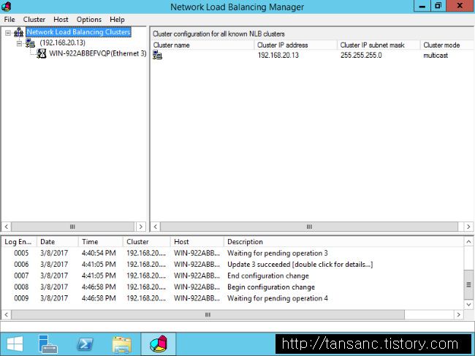475x356 pixels.
Task: Click the hourglass host icon for WIN-922ABBEFVQP
Action: click(x=41, y=53)
